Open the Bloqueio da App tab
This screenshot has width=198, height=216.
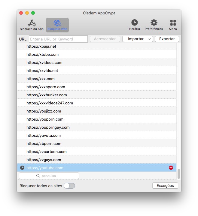32,25
